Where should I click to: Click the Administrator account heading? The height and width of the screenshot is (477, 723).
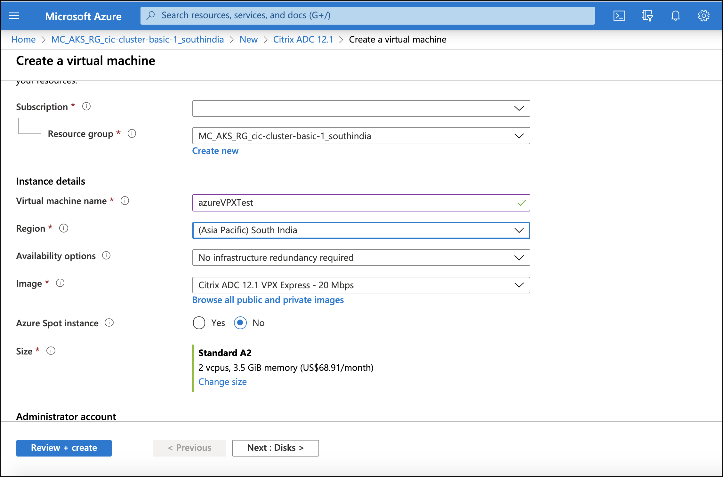[x=66, y=417]
